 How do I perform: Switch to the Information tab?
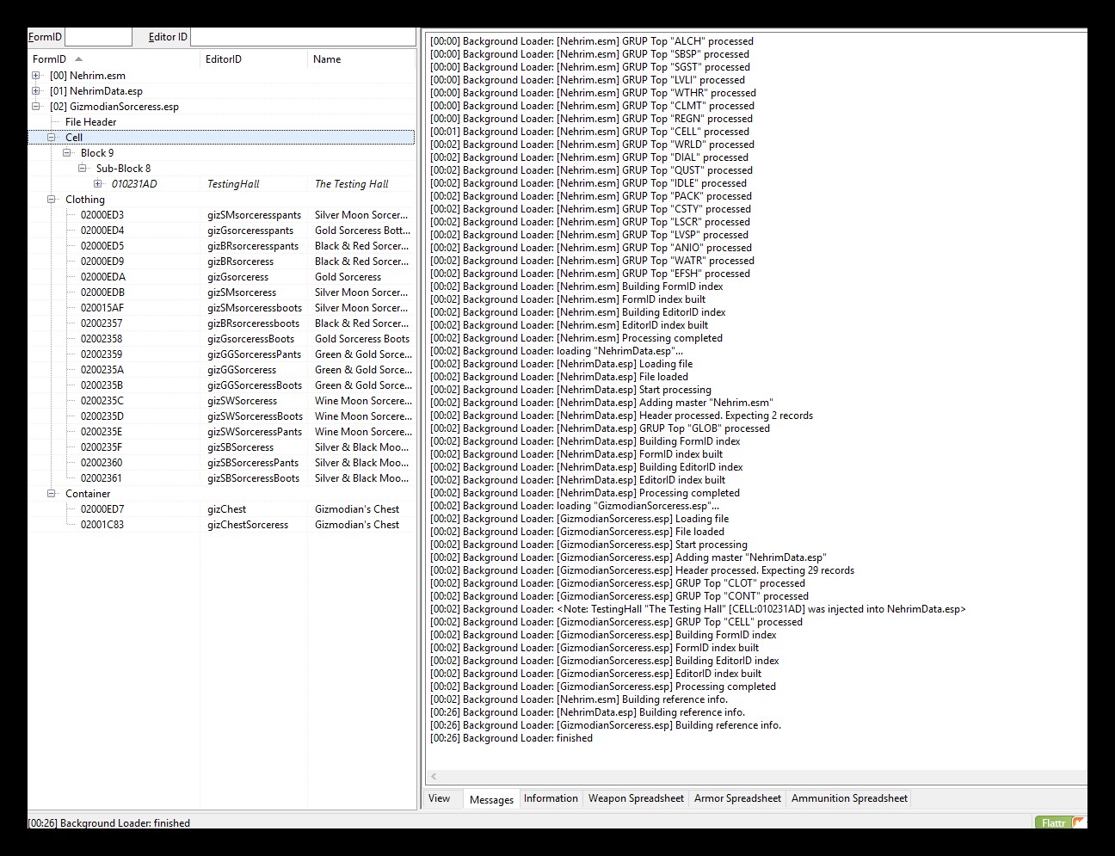click(551, 798)
